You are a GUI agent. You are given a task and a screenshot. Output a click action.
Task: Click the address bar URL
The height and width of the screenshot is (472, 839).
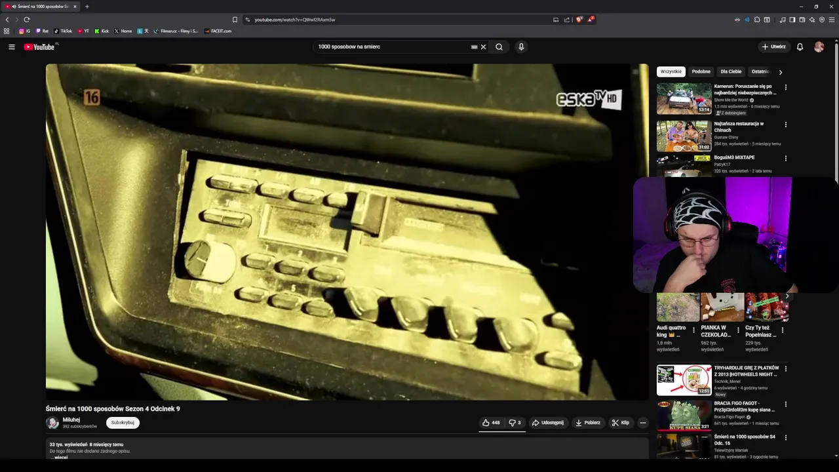[x=294, y=20]
